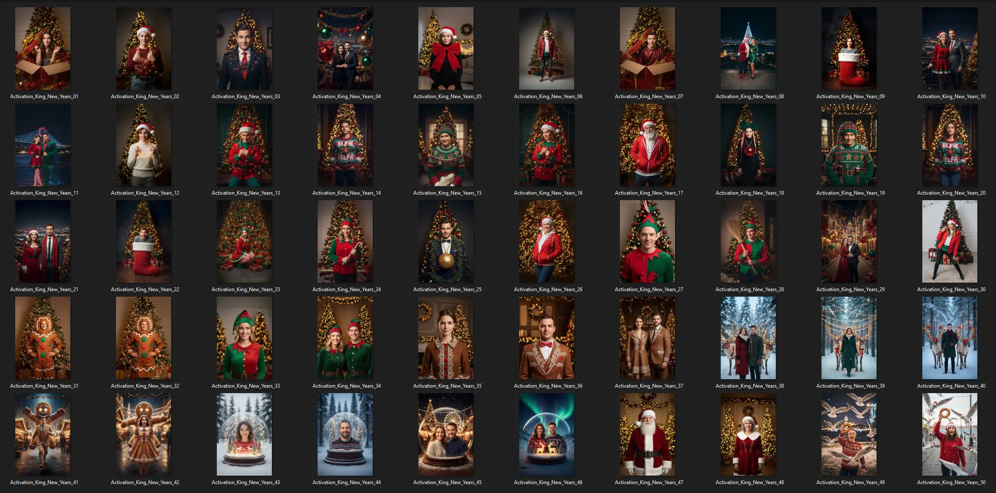
Task: Open the seagulls image Activation_King_New_Years_50
Action: point(950,434)
